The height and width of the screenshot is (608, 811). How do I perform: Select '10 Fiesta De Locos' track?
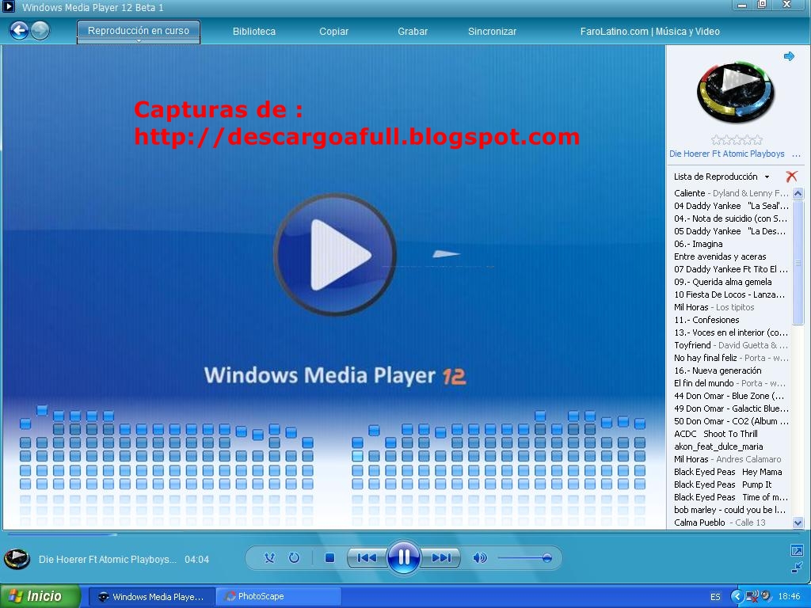[x=731, y=294]
